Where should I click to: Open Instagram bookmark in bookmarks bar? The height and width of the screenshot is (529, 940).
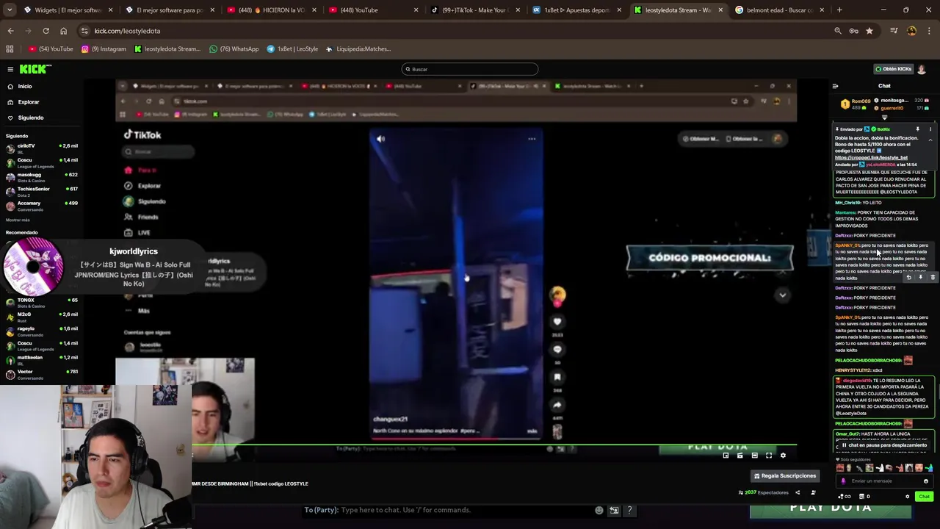tap(104, 49)
